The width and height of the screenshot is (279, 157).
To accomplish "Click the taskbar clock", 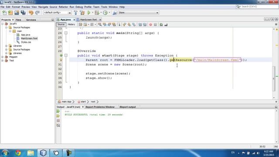I will (269, 153).
